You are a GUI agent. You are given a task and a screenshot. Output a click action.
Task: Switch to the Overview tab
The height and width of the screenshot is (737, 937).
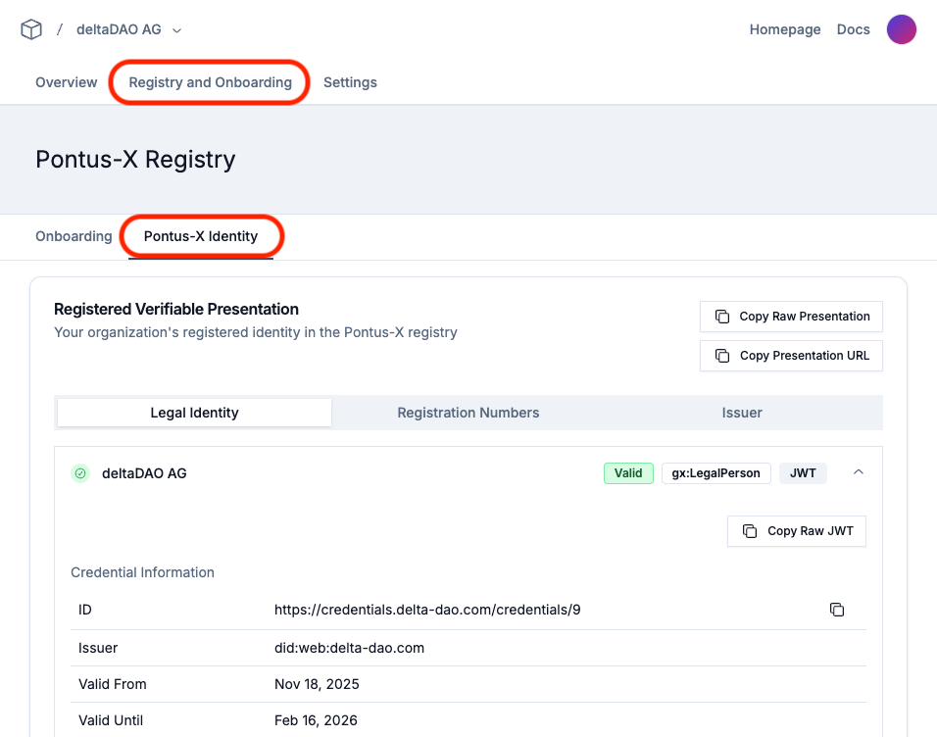point(66,82)
